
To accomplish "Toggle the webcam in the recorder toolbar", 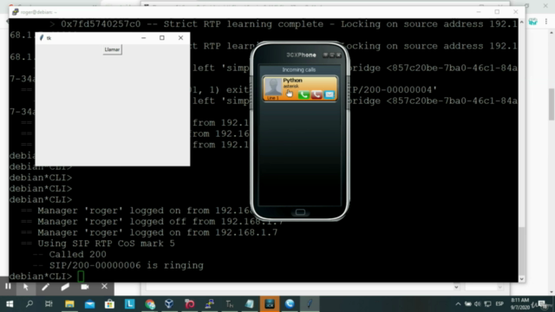I will [x=85, y=287].
